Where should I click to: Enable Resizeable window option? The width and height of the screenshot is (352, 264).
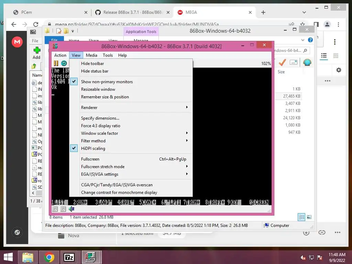pos(131,89)
